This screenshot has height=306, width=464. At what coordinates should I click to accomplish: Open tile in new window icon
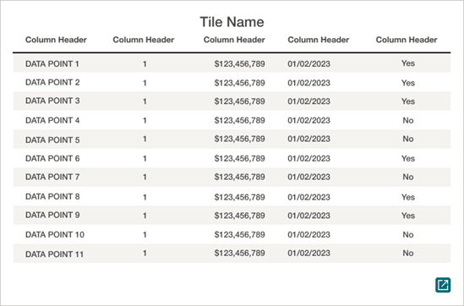click(x=443, y=285)
